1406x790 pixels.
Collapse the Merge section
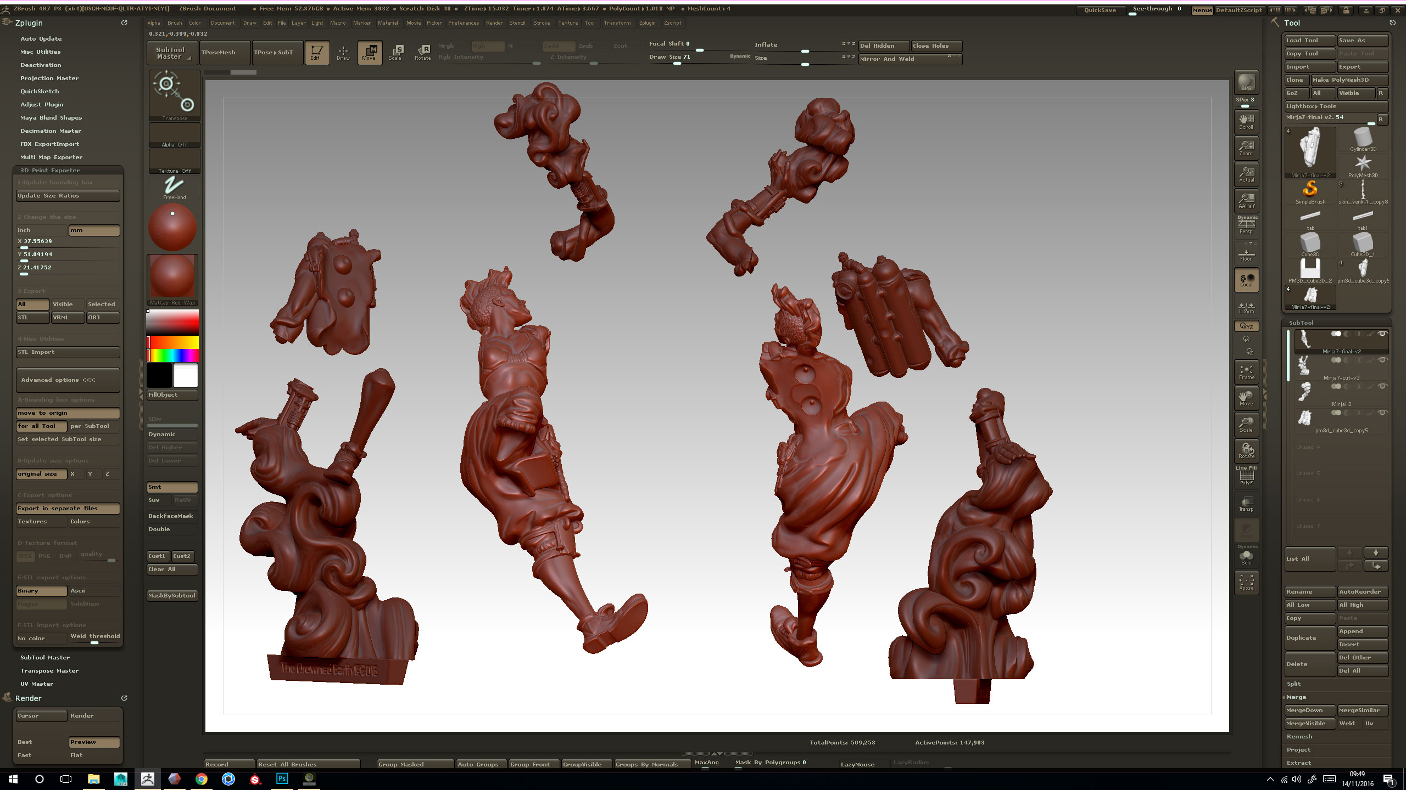tap(1296, 697)
